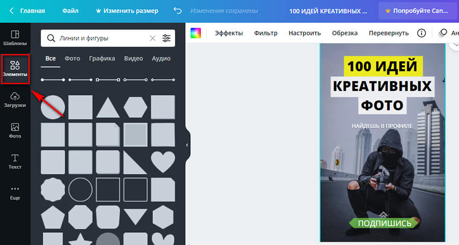This screenshot has width=459, height=245.
Task: Switch to the Графика tab
Action: pos(102,58)
